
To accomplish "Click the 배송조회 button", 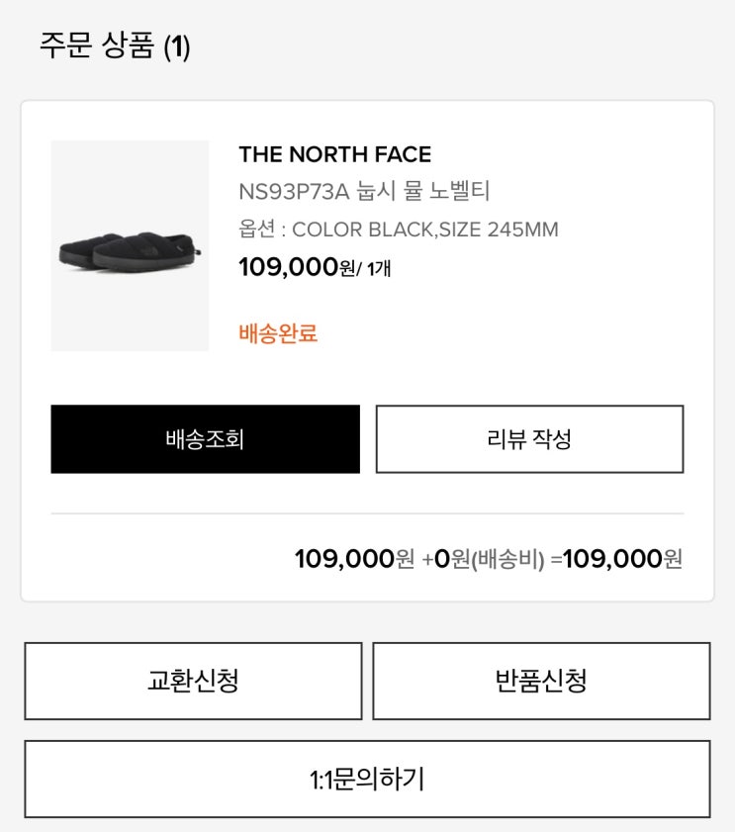I will pyautogui.click(x=205, y=439).
